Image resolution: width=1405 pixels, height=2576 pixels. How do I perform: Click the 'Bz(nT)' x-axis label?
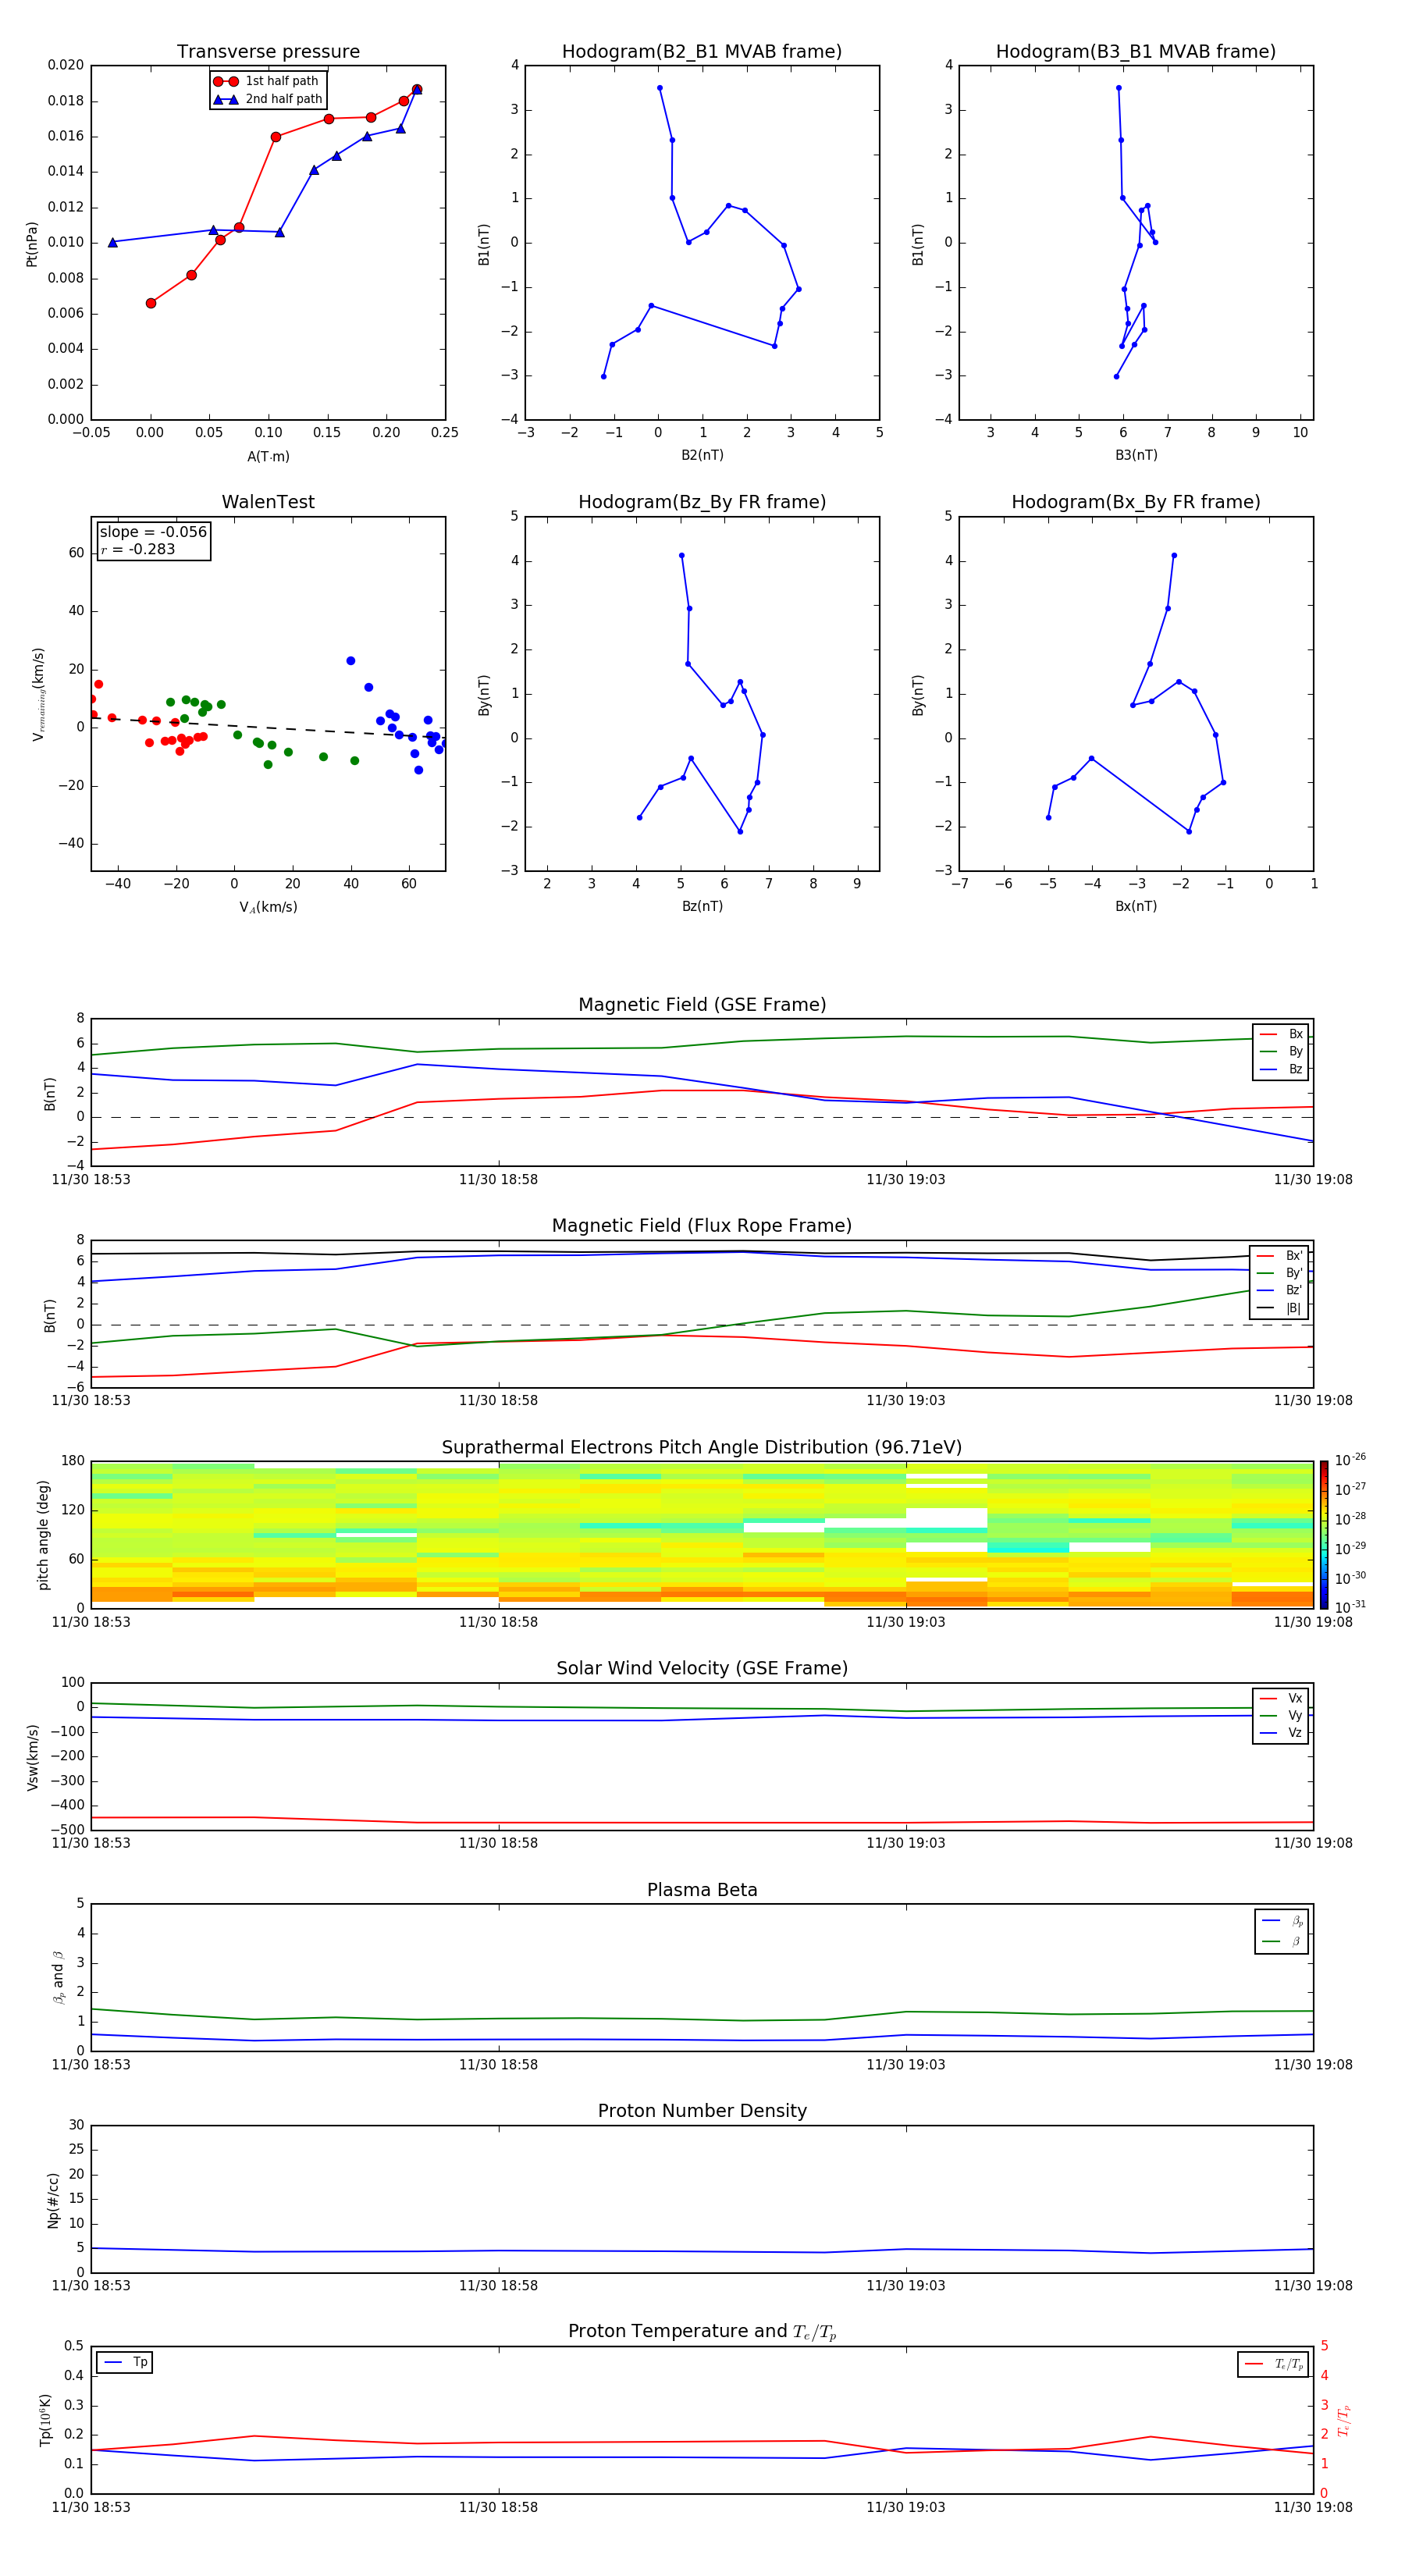702,906
